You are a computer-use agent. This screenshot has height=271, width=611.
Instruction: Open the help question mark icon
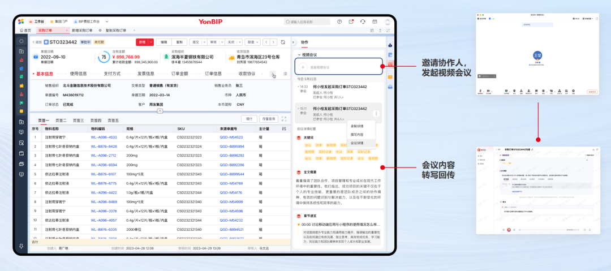coord(339,21)
